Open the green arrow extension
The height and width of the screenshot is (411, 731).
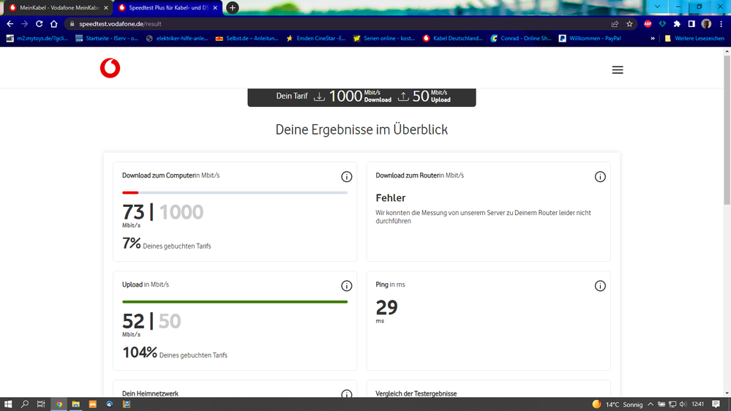coord(662,23)
